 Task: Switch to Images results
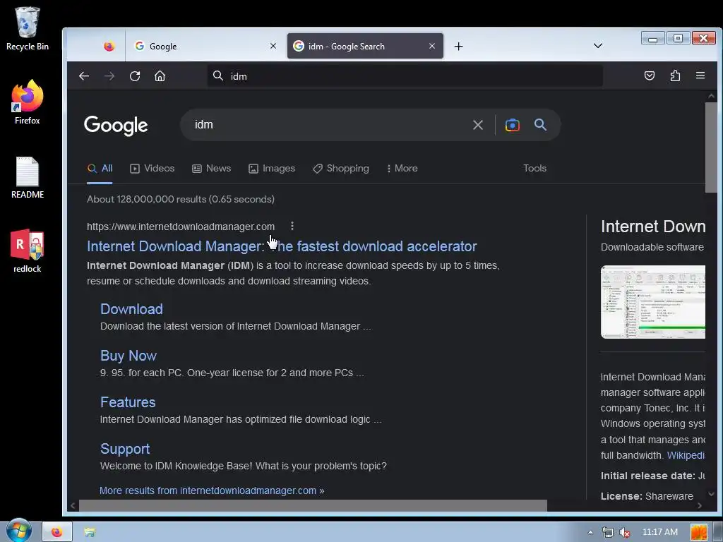tap(272, 169)
